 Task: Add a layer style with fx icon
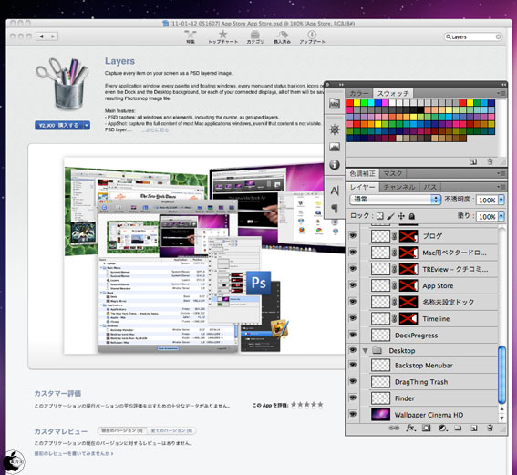tap(410, 428)
